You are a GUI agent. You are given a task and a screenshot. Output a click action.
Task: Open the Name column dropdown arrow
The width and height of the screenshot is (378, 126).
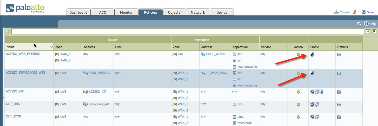click(51, 47)
